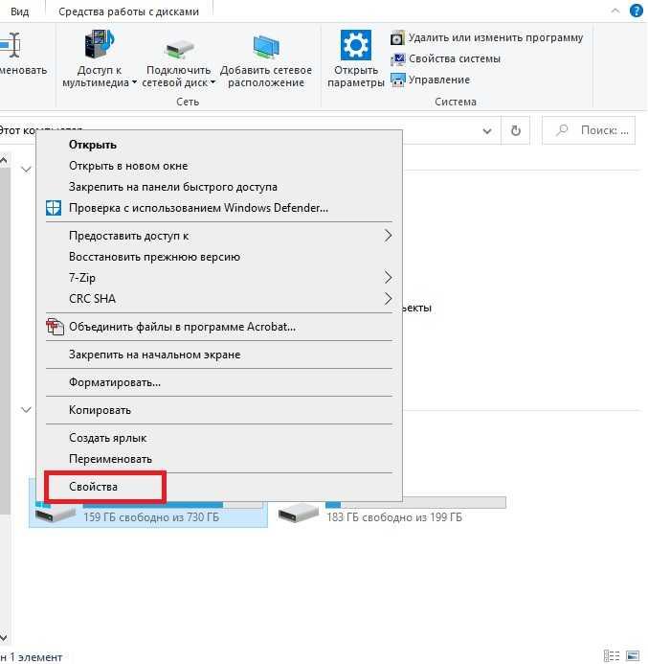The image size is (648, 664).
Task: Choose Переименовать in context menu
Action: tap(219, 459)
